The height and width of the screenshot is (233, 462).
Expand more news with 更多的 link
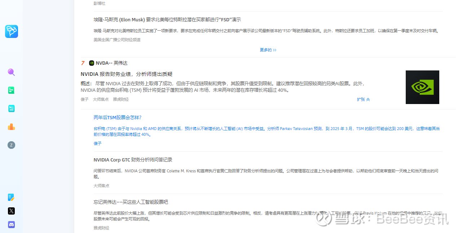265,50
